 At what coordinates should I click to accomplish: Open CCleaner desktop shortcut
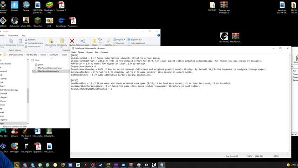[x=14, y=133]
